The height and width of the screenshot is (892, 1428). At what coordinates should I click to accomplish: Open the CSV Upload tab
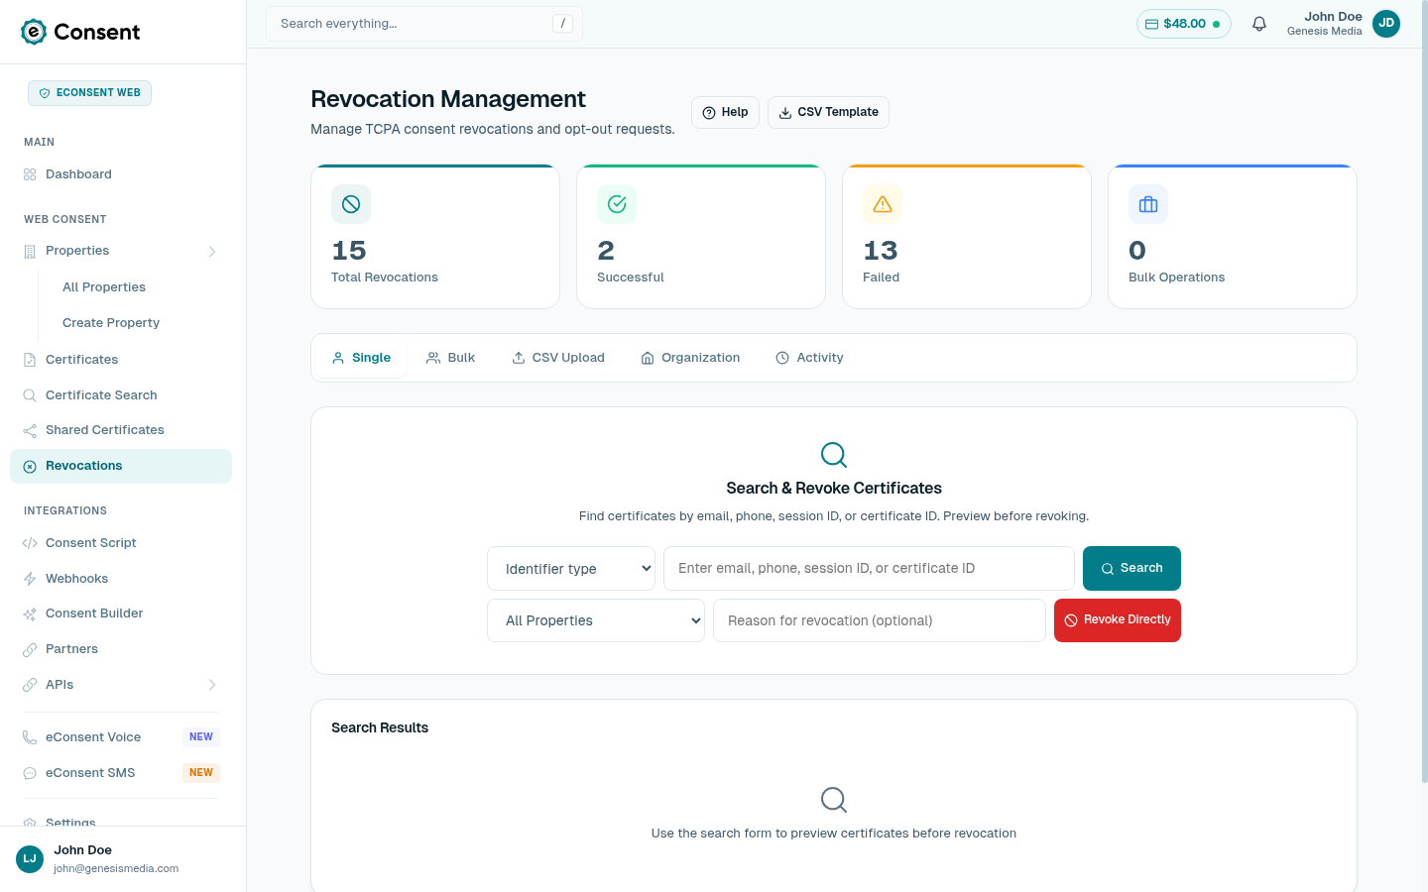click(558, 358)
